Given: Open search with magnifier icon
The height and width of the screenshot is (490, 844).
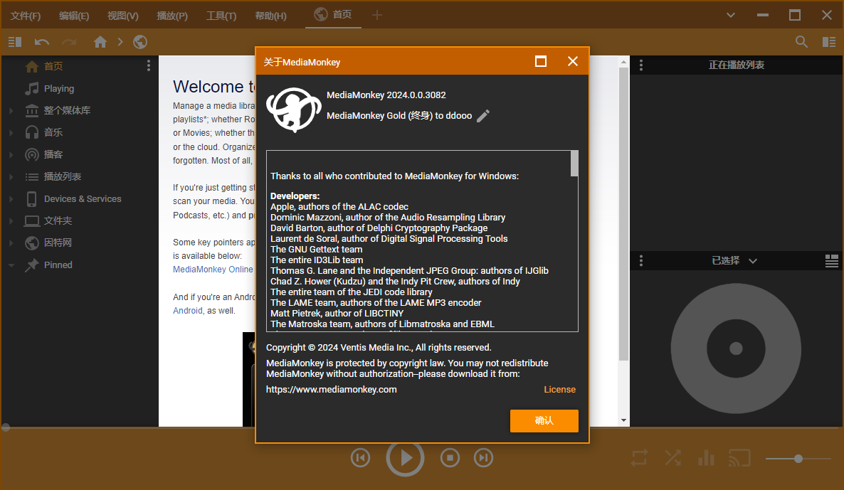Looking at the screenshot, I should (x=801, y=42).
